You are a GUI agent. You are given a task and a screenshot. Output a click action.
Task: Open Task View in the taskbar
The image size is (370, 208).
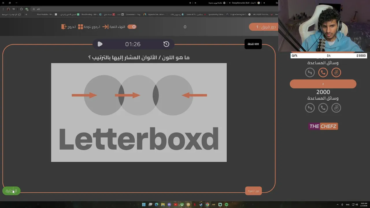click(150, 205)
